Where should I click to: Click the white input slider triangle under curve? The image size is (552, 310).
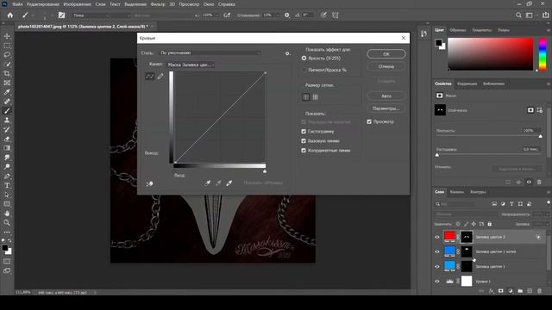click(x=265, y=171)
